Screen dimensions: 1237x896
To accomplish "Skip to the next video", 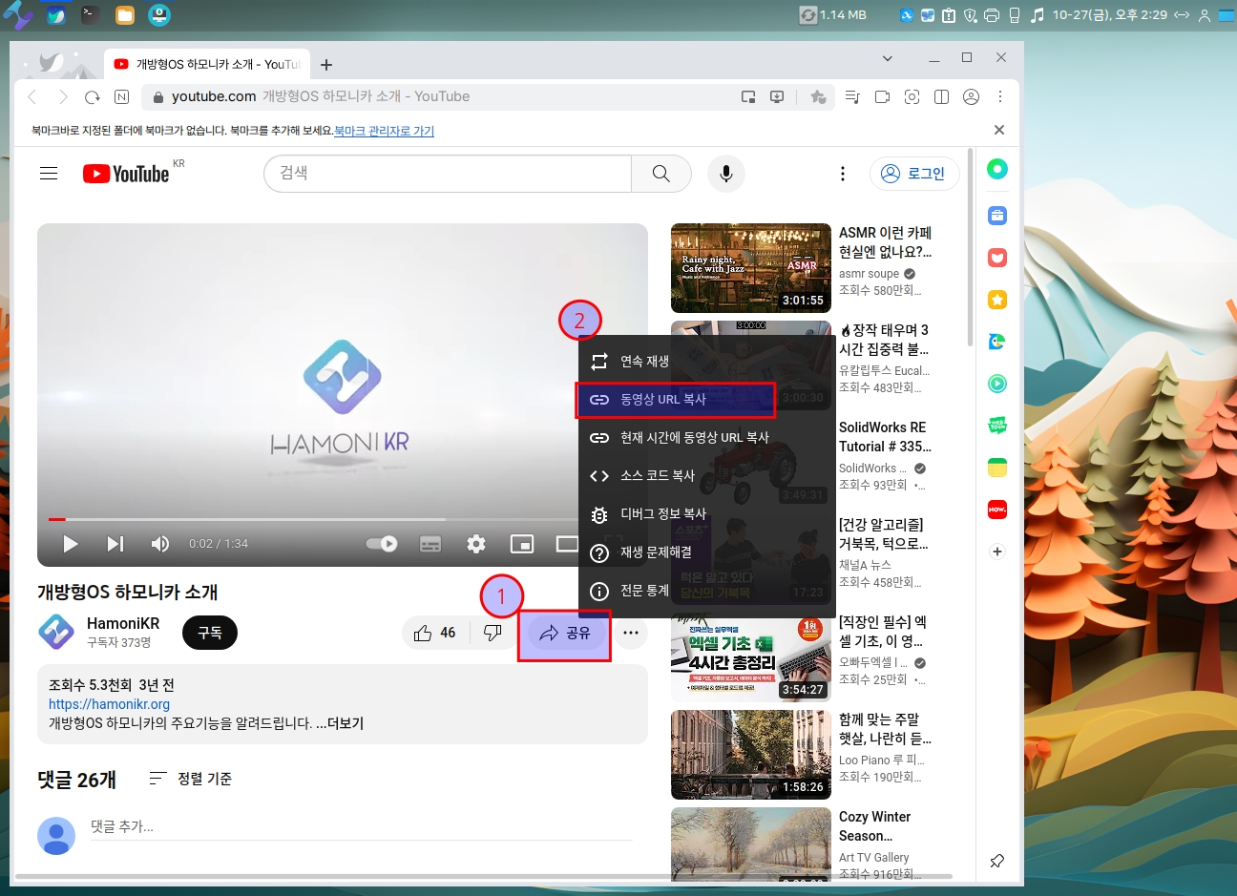I will [x=115, y=544].
